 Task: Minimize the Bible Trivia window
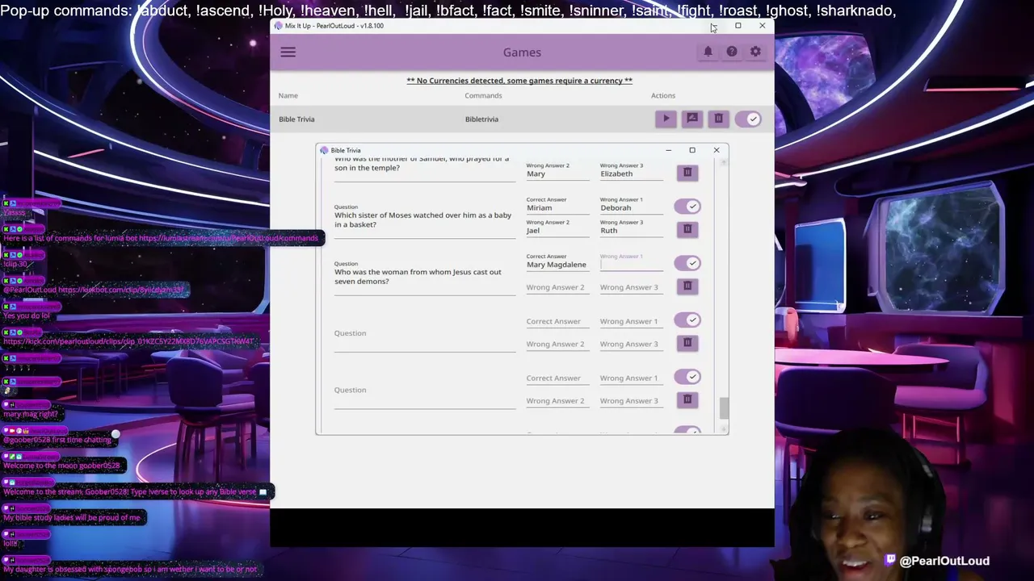(x=668, y=150)
